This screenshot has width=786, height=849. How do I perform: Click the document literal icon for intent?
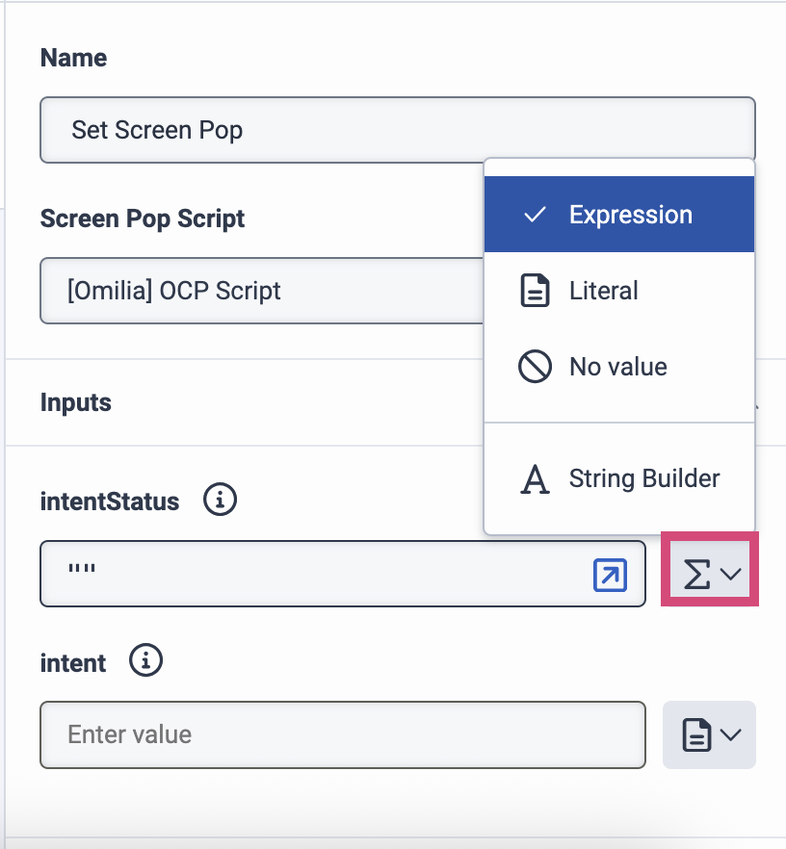695,735
